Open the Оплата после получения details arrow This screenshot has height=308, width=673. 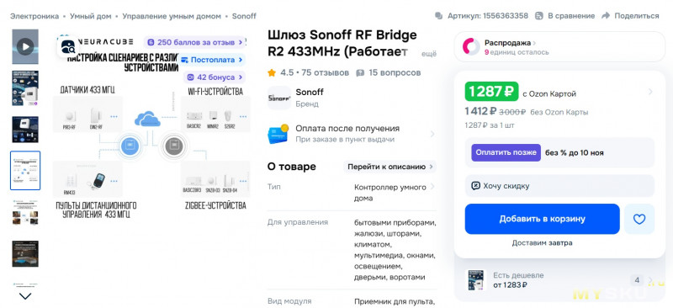tap(432, 134)
